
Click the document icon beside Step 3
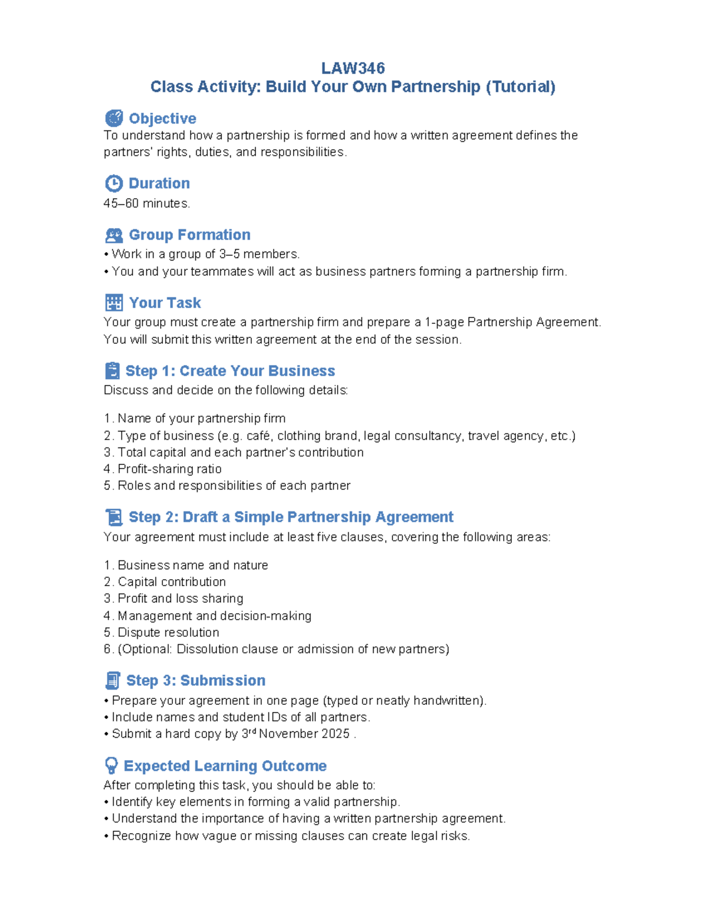[x=112, y=680]
